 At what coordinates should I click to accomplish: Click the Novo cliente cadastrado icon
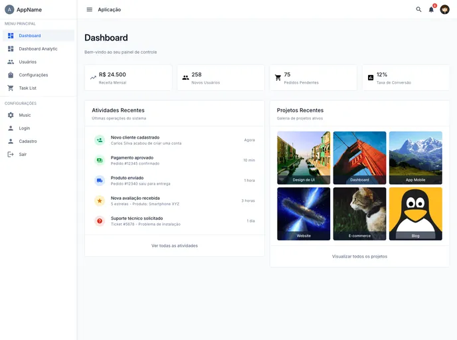tap(100, 140)
